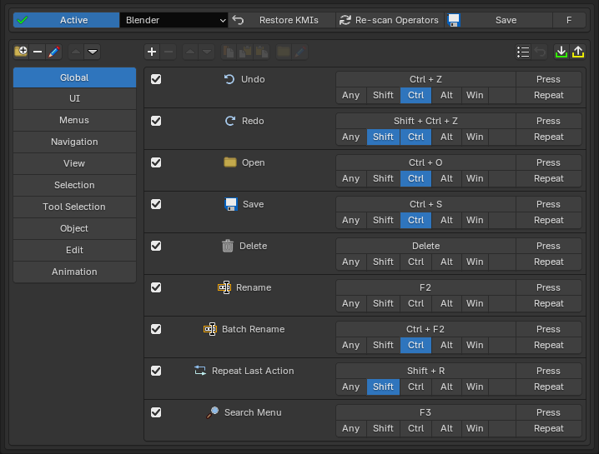This screenshot has height=454, width=599.
Task: Click the Redo row arrow icon
Action: (230, 121)
